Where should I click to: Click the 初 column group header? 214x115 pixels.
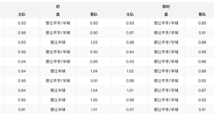tap(58, 6)
